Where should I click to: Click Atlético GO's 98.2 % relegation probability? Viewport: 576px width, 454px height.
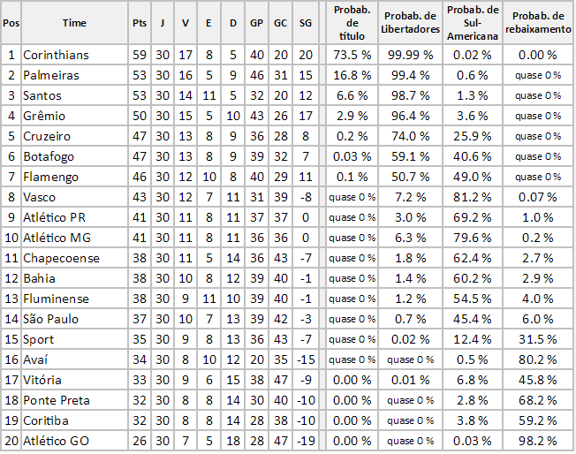[x=538, y=441]
